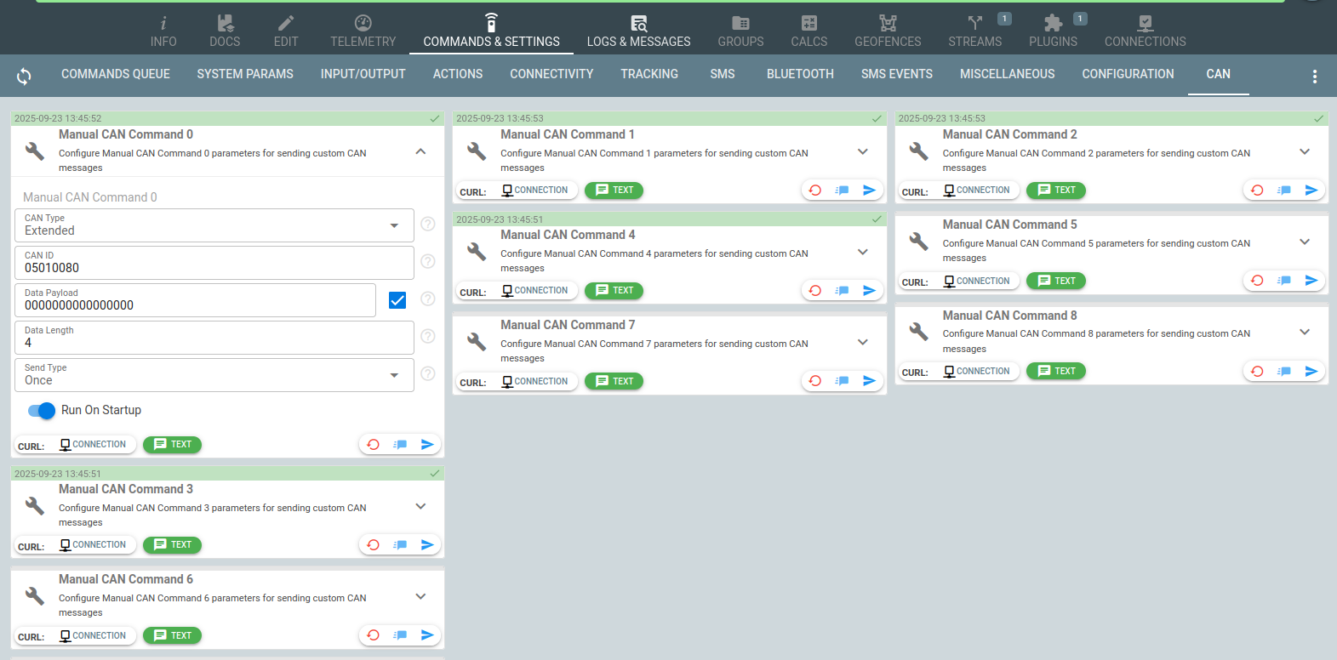The width and height of the screenshot is (1337, 660).
Task: Uncheck the Data Payload checkbox
Action: 397,300
